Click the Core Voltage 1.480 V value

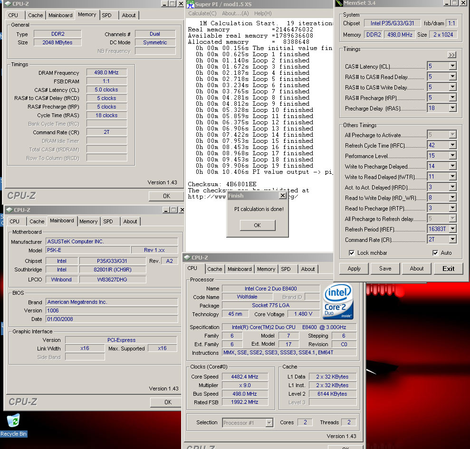[303, 314]
